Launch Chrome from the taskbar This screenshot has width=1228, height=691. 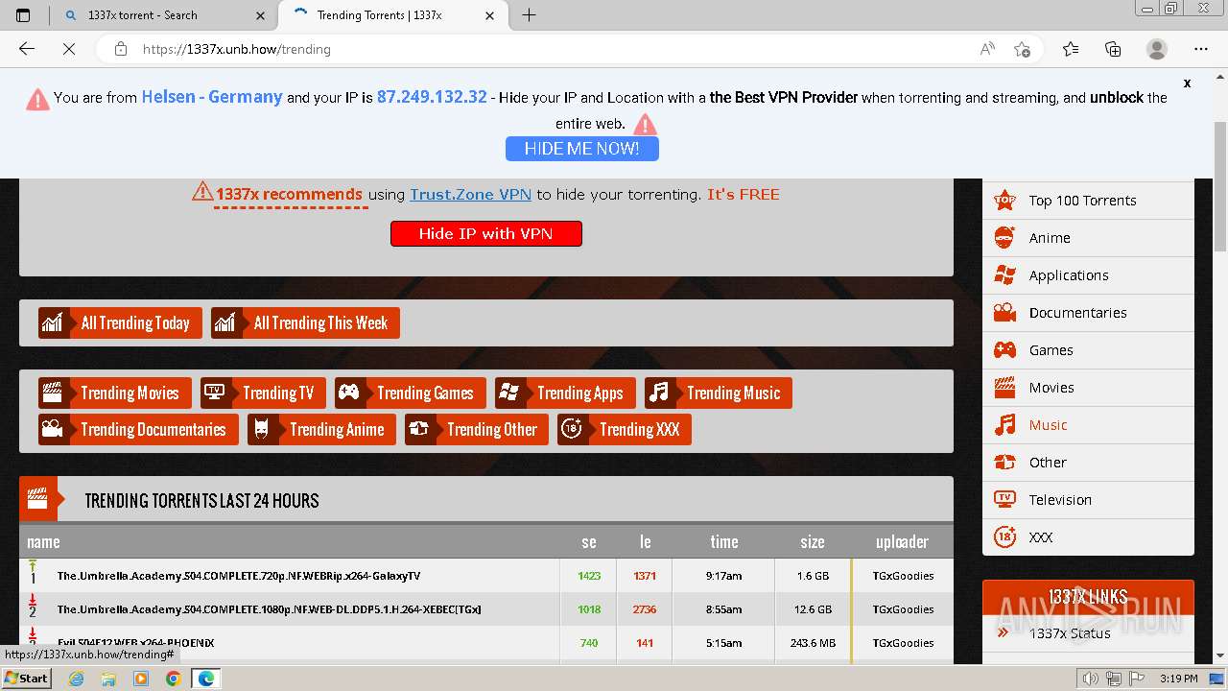(173, 679)
